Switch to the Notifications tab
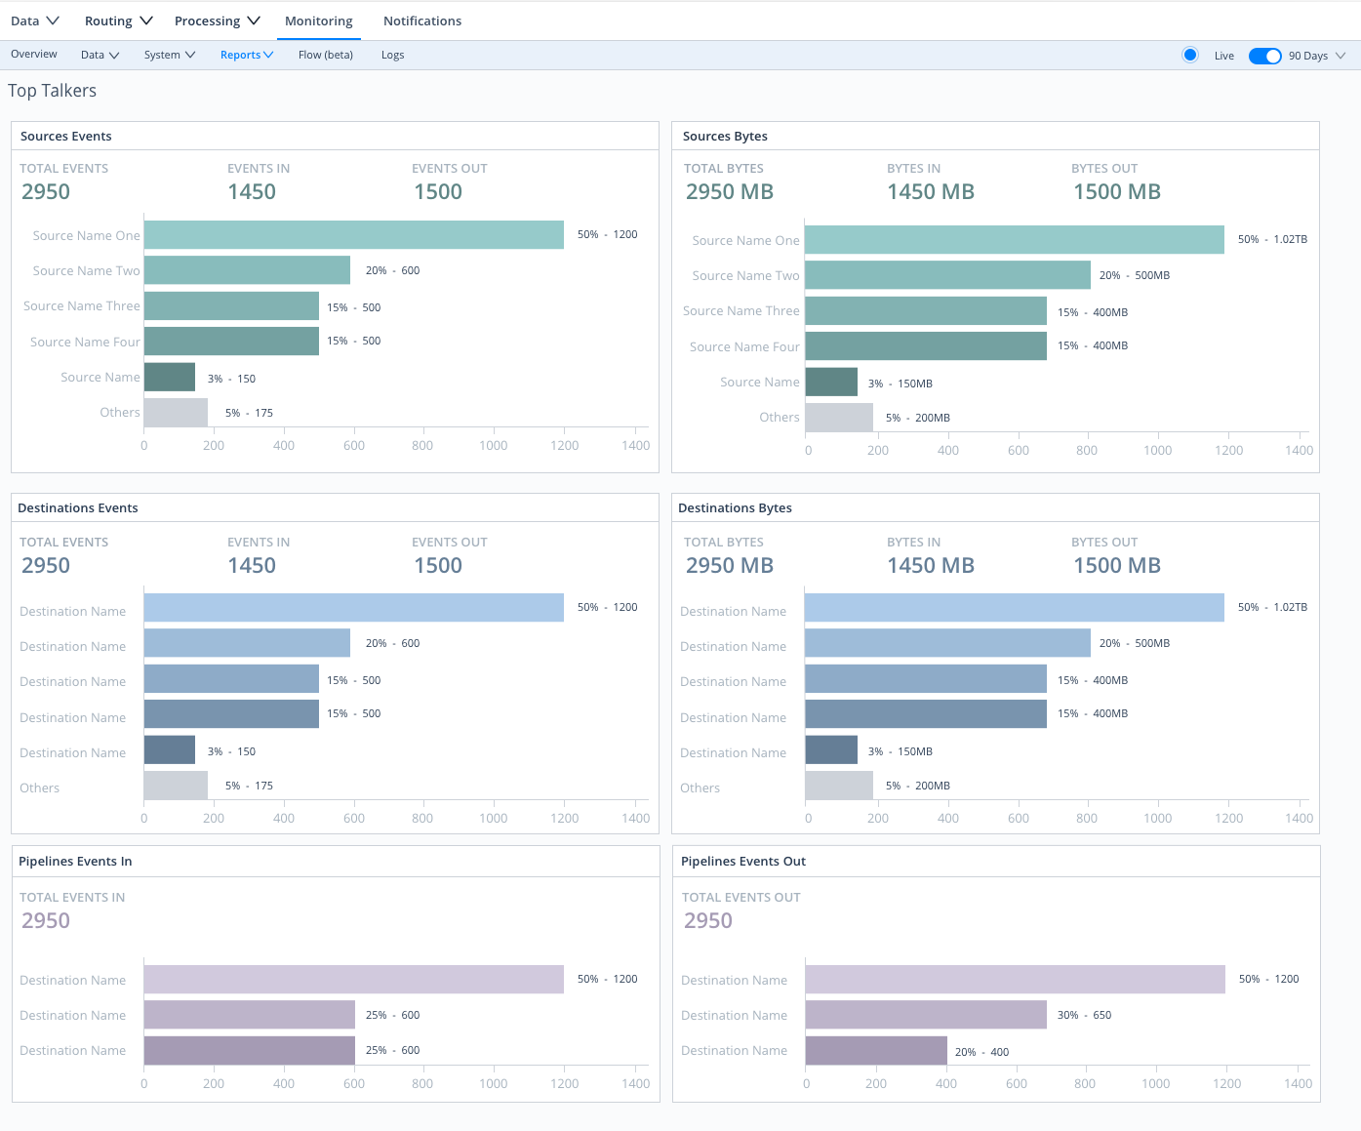The image size is (1361, 1131). click(421, 20)
